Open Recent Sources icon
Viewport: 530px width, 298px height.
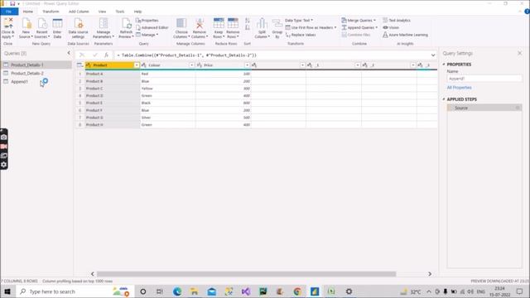click(x=42, y=24)
